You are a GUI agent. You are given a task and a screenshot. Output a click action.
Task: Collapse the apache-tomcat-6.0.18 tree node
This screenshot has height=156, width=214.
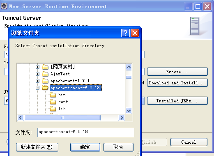pyautogui.click(x=37, y=88)
